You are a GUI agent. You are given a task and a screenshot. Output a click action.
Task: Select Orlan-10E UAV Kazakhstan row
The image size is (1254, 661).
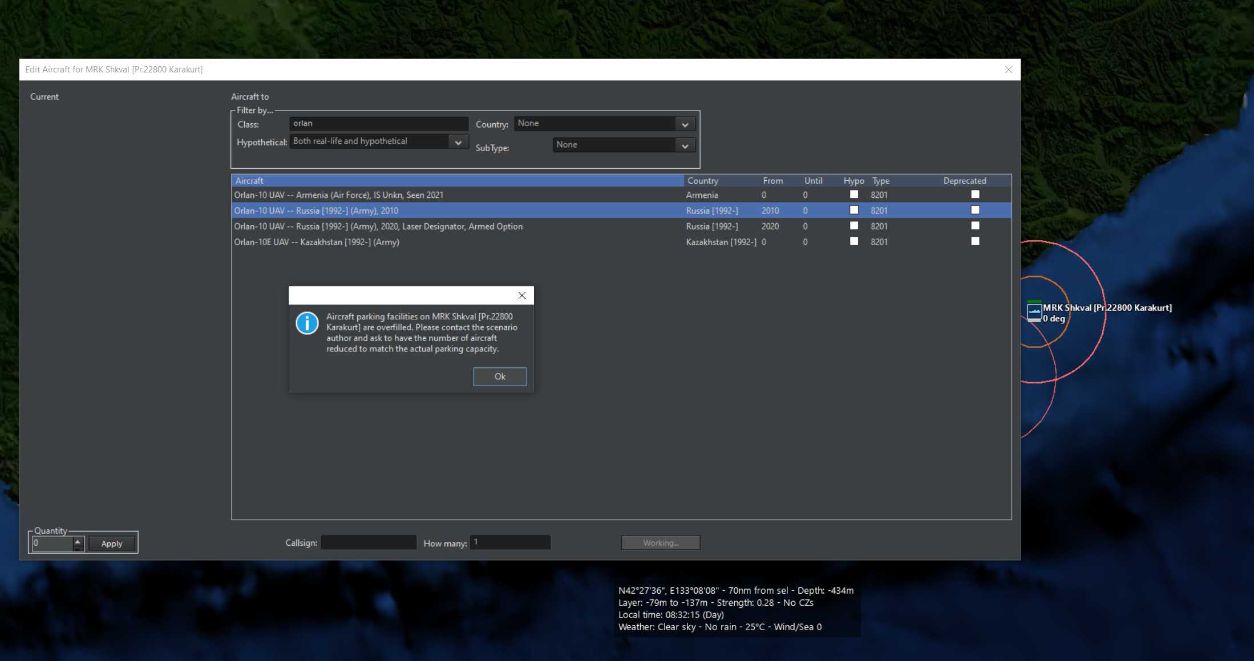317,242
